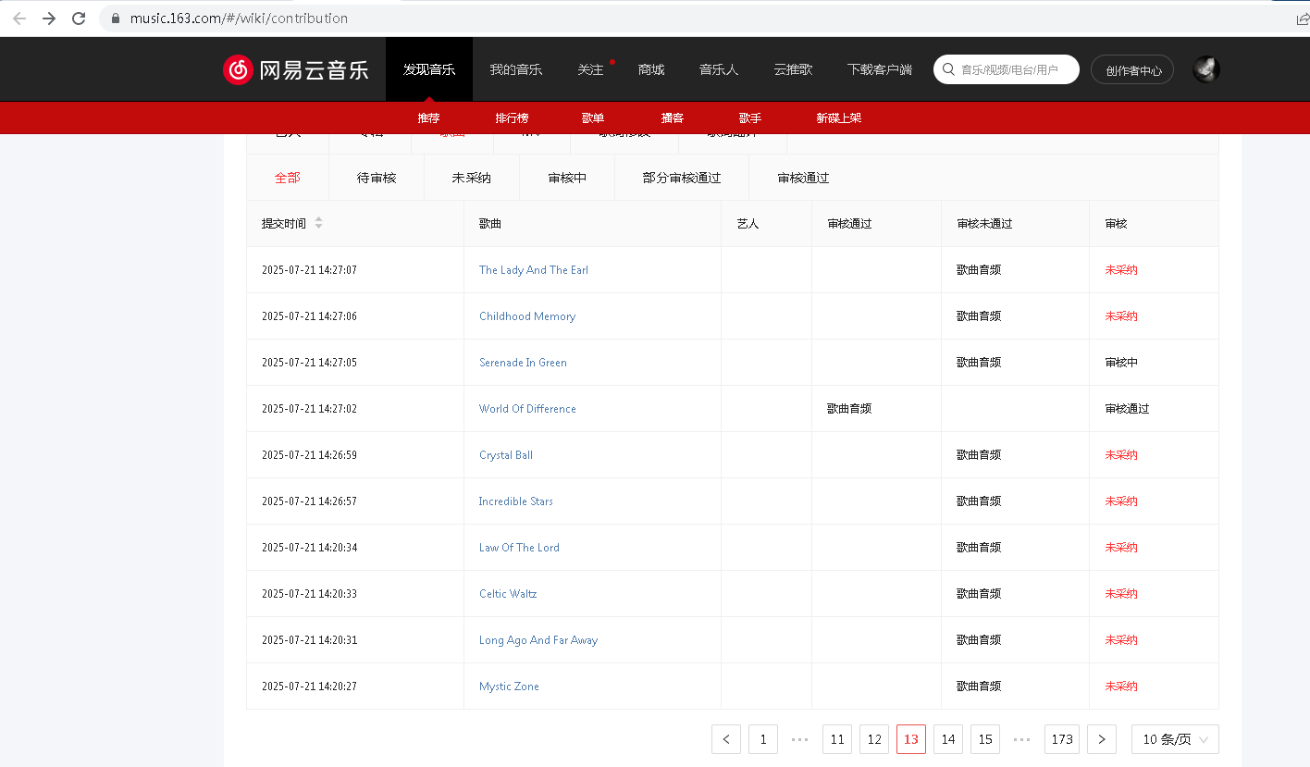
Task: Go to the next page arrow
Action: pos(1101,739)
